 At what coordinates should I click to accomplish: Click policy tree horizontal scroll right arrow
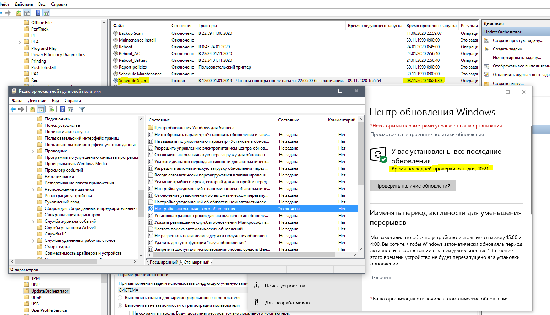click(x=135, y=262)
